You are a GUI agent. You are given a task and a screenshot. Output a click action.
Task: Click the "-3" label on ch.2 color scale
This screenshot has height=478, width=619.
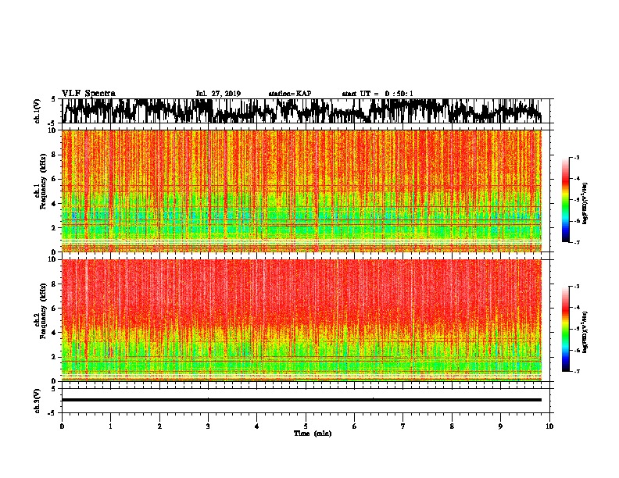tap(576, 287)
